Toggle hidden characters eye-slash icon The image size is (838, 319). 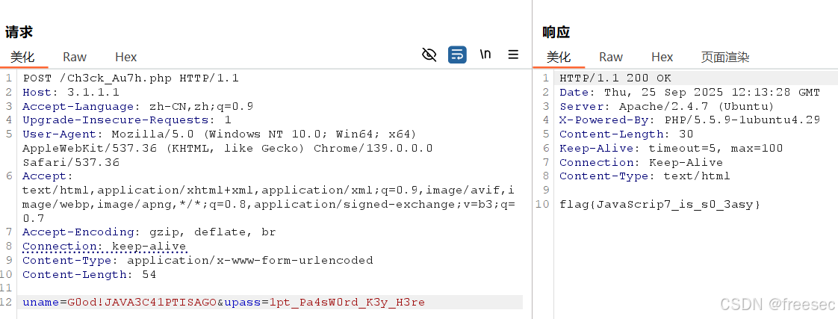429,55
